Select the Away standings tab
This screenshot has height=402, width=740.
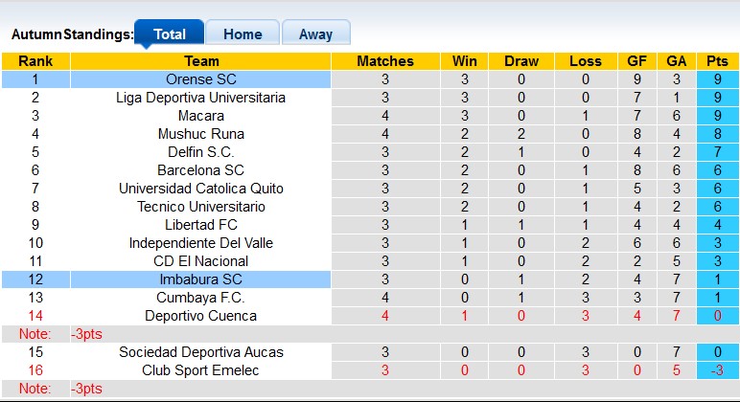pyautogui.click(x=315, y=33)
